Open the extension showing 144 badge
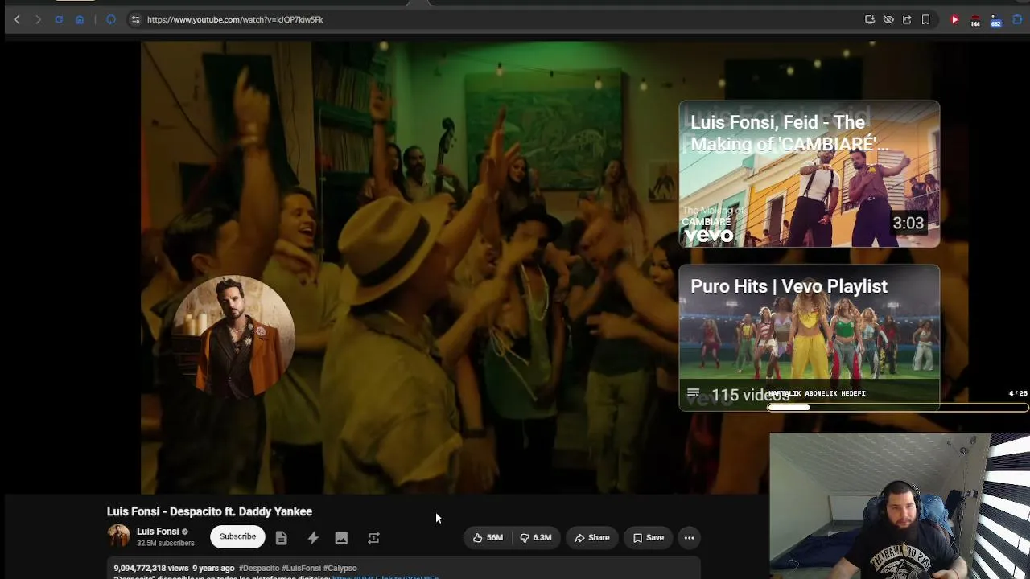The width and height of the screenshot is (1030, 579). tap(975, 20)
